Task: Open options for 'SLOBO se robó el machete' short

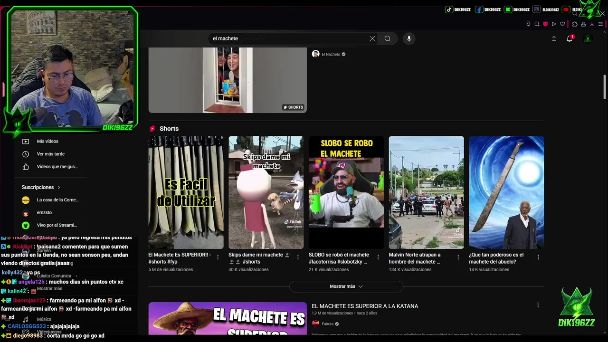Action: point(378,257)
